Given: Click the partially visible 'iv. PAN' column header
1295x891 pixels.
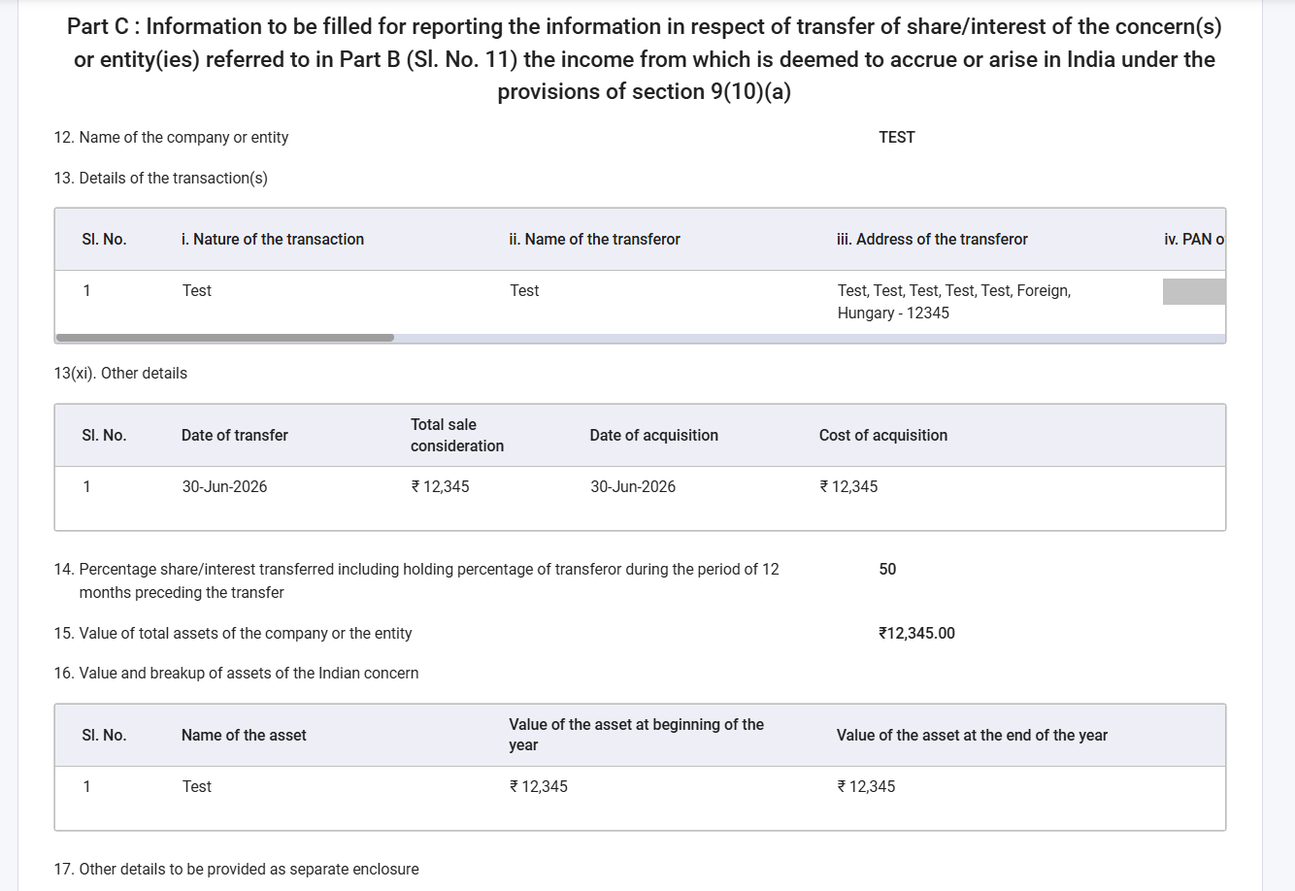Looking at the screenshot, I should click(x=1194, y=239).
